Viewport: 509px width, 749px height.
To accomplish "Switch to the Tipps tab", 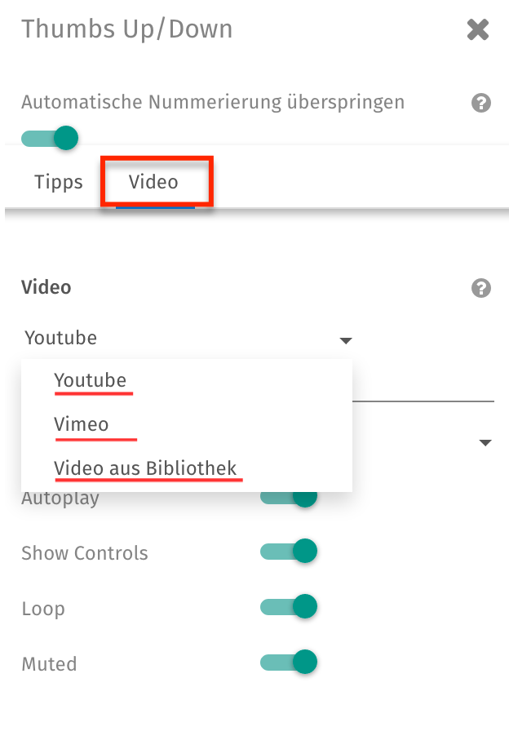I will [x=57, y=182].
